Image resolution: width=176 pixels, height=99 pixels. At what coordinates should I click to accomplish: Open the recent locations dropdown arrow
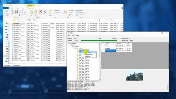(x=10, y=20)
